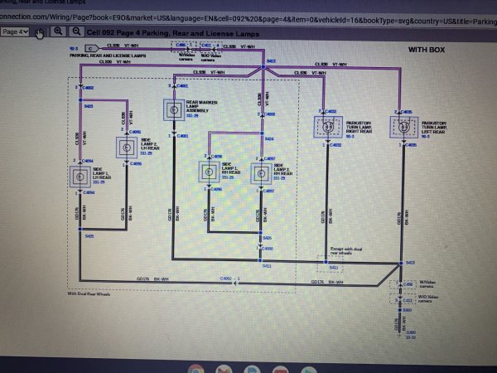Click Rear Marker Lamp Assembly symbol
This screenshot has height=373, width=497.
[174, 110]
